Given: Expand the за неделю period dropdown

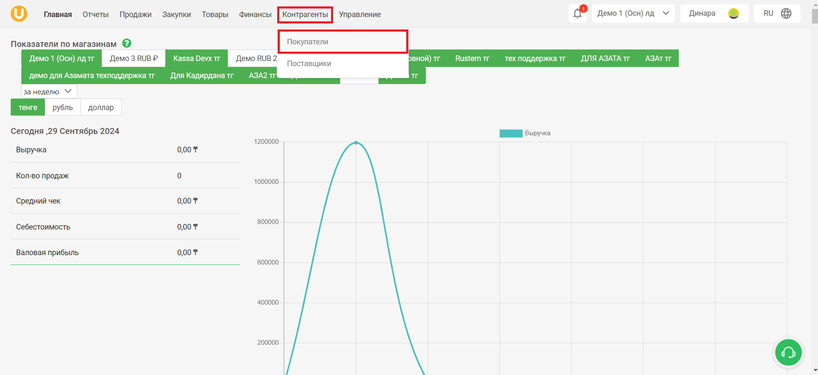Looking at the screenshot, I should [x=49, y=91].
